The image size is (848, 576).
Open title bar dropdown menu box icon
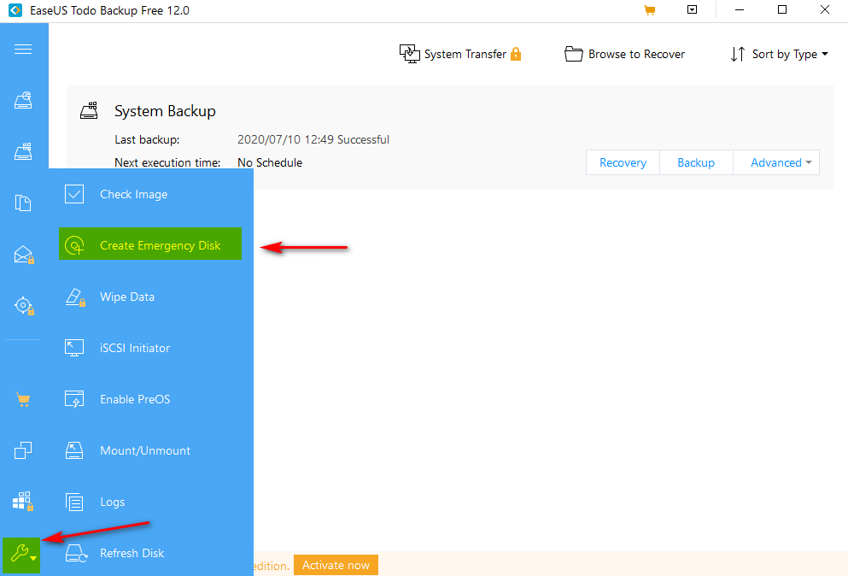[x=693, y=9]
